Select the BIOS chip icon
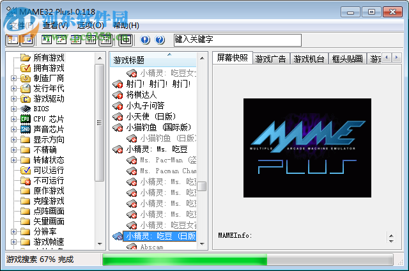This screenshot has width=409, height=271. 26,109
